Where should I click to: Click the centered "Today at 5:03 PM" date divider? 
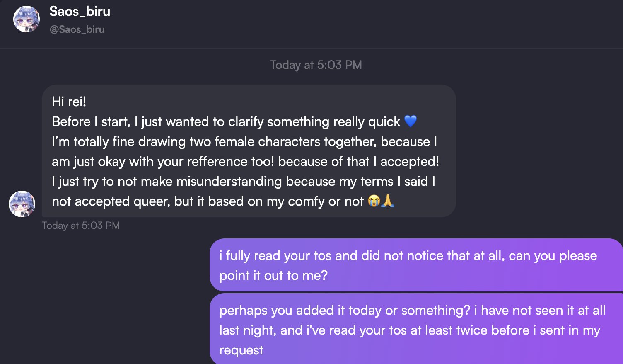(x=316, y=65)
